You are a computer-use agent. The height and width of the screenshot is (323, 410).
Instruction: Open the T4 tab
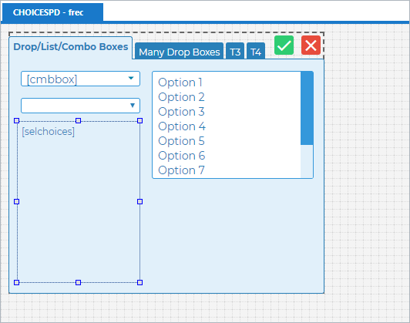(256, 52)
